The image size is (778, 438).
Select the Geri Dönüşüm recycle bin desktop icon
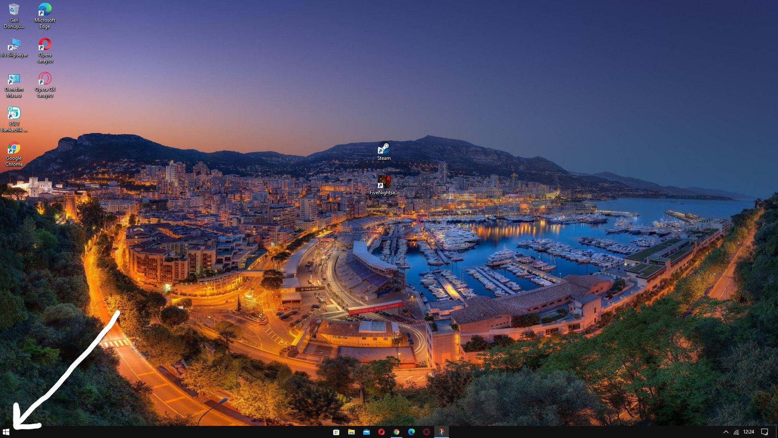click(14, 16)
